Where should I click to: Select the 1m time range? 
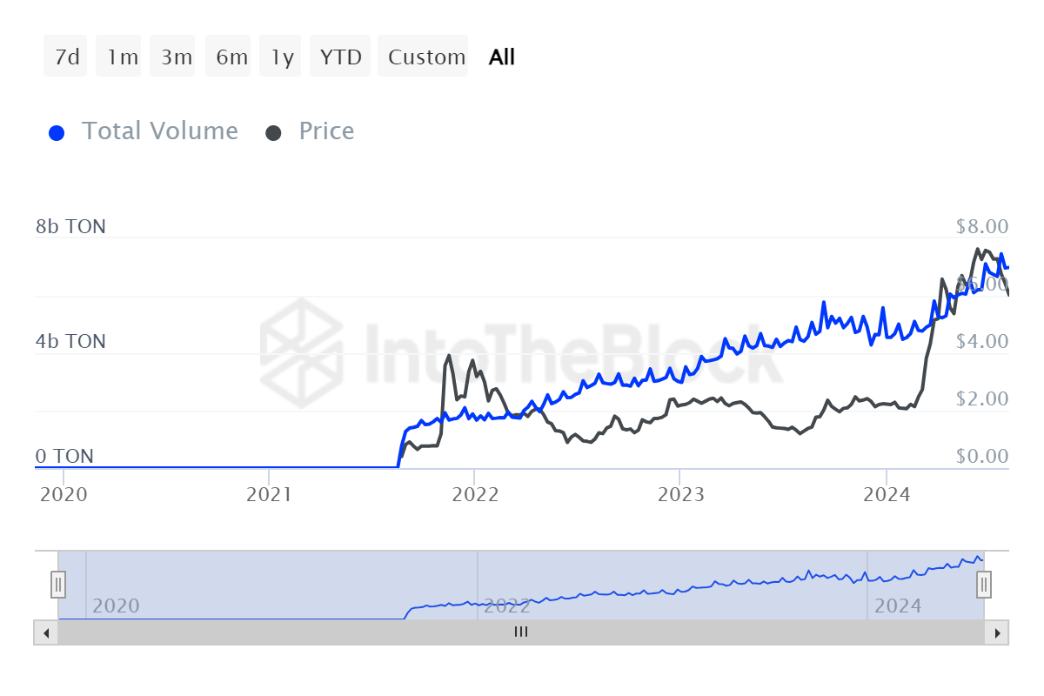pos(120,57)
